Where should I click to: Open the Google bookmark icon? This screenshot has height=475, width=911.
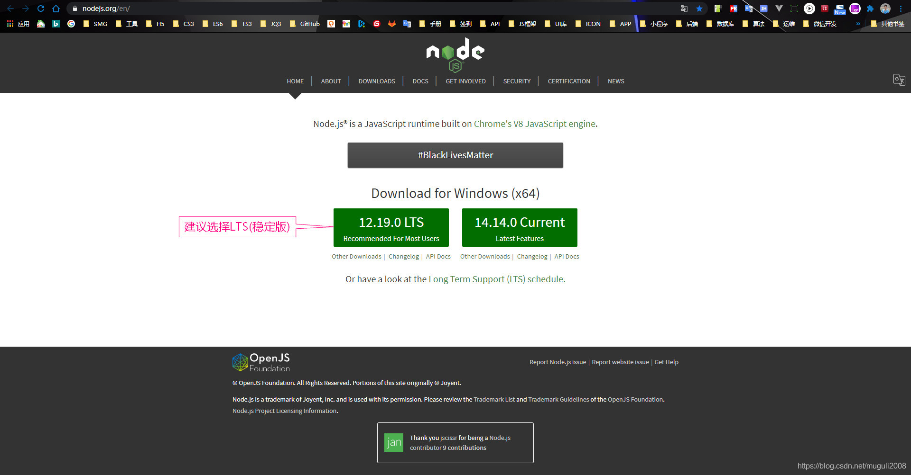coord(71,24)
